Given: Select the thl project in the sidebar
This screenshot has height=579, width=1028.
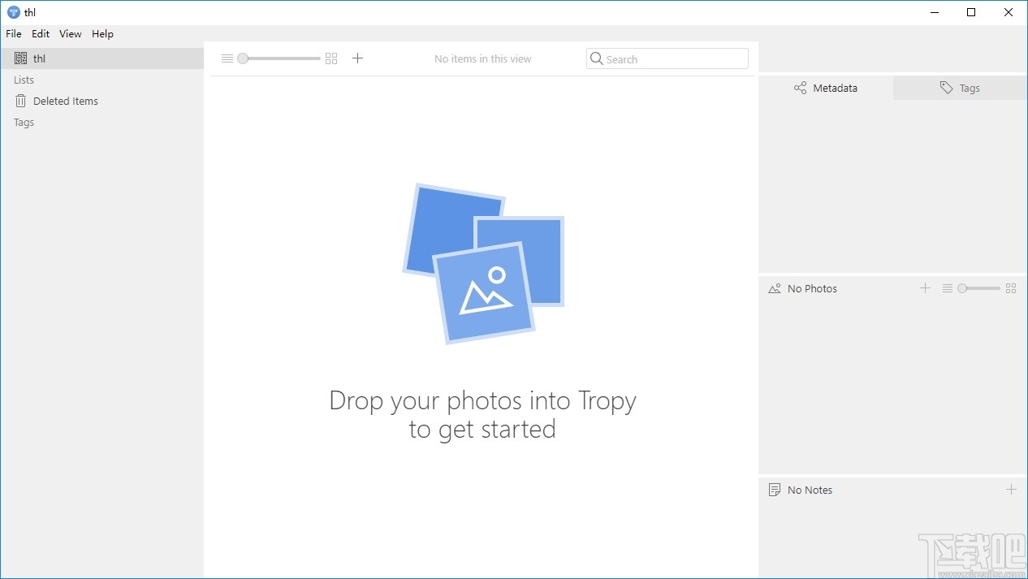Looking at the screenshot, I should point(39,58).
